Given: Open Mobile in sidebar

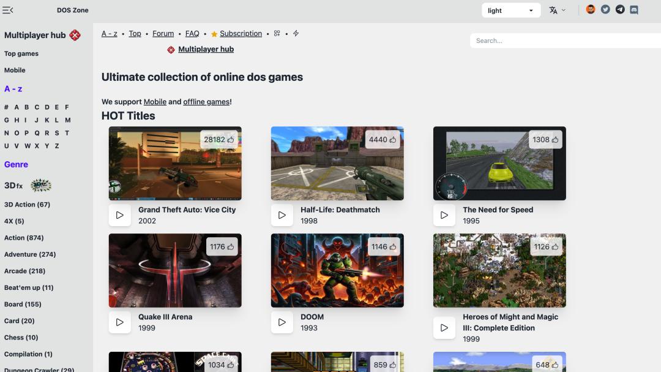Looking at the screenshot, I should [x=15, y=70].
